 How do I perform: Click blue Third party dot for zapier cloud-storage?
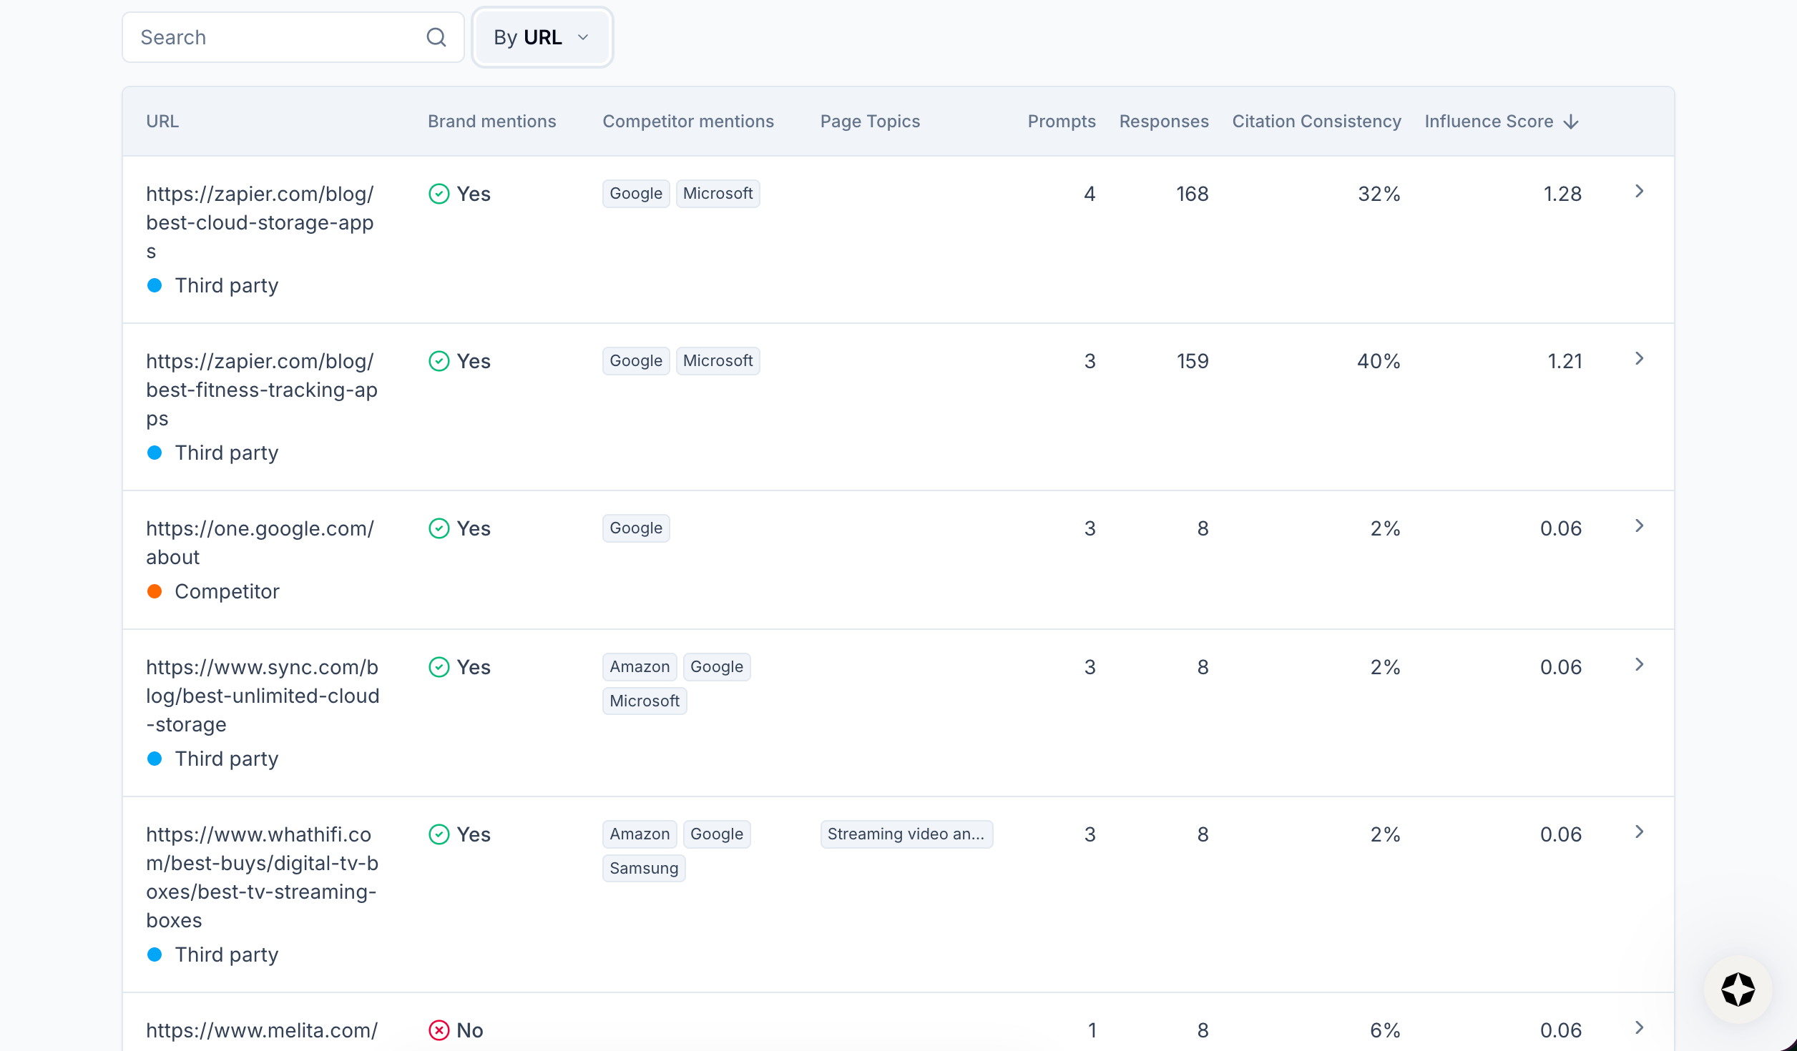click(x=154, y=285)
